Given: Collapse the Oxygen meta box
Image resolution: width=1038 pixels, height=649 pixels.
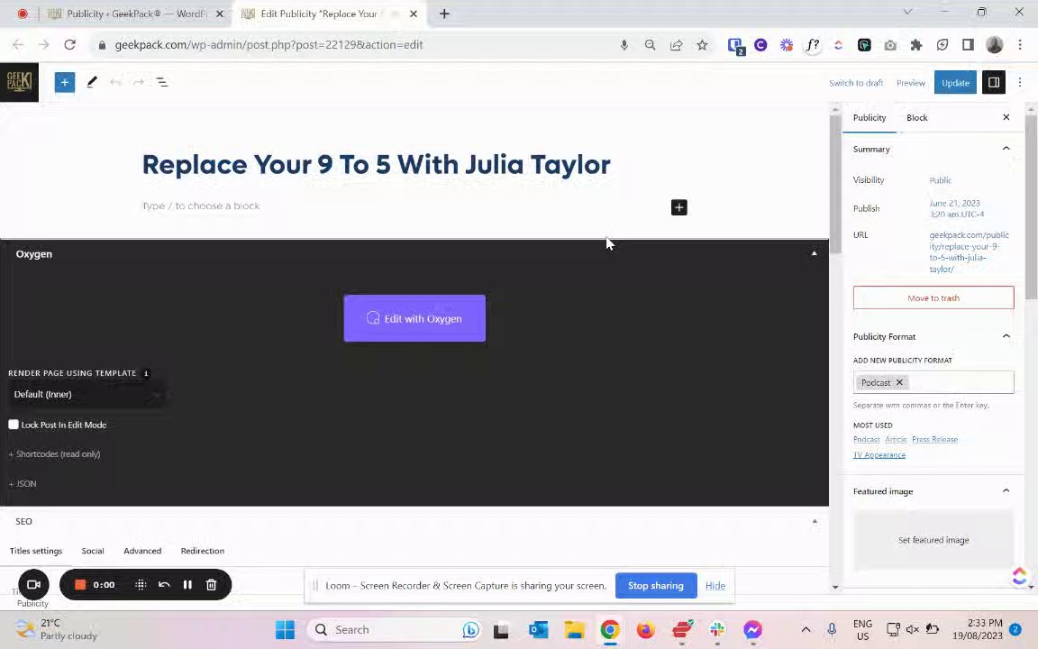Looking at the screenshot, I should pos(815,253).
